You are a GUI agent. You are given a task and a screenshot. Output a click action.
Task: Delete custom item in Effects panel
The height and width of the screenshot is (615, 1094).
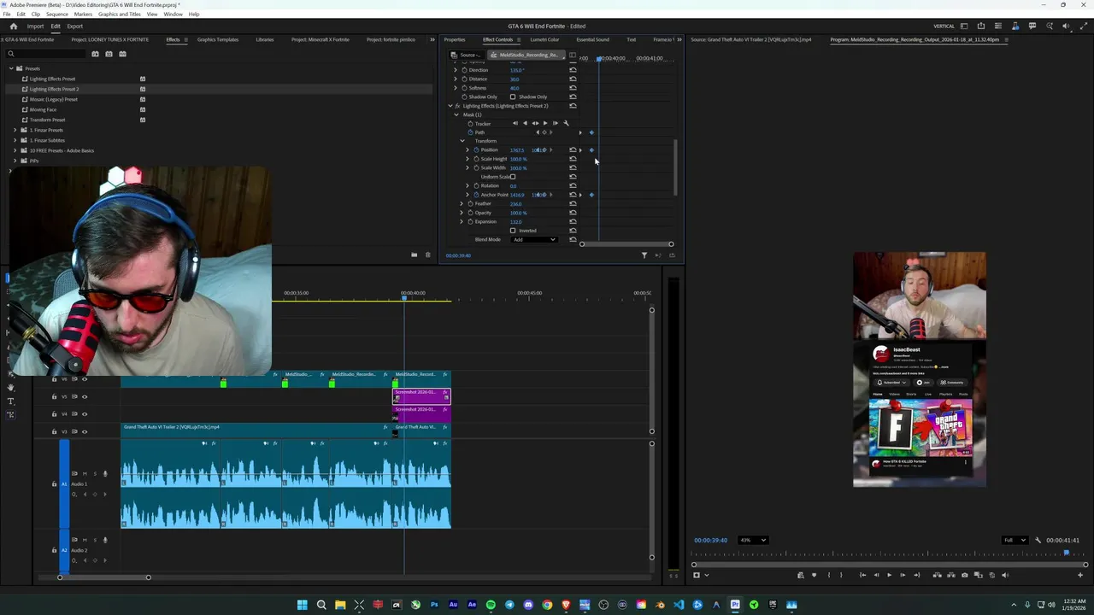[x=428, y=255]
